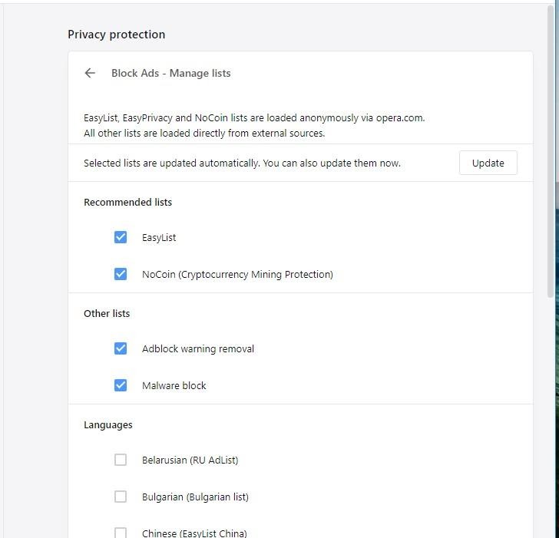559x538 pixels.
Task: Check the Chinese (EasyList China) box
Action: [121, 533]
